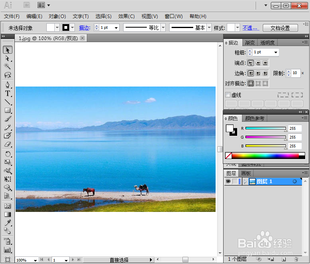Open the stroke color dropdown in control bar

(x=72, y=28)
